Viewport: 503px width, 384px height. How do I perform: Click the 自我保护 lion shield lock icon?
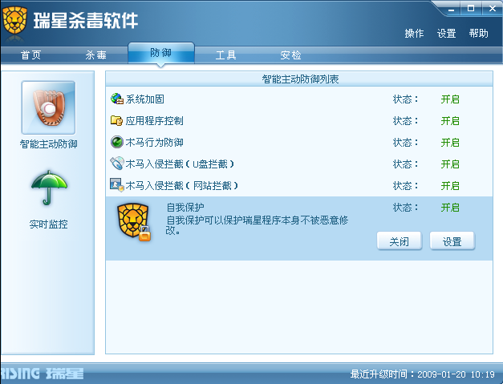click(134, 221)
